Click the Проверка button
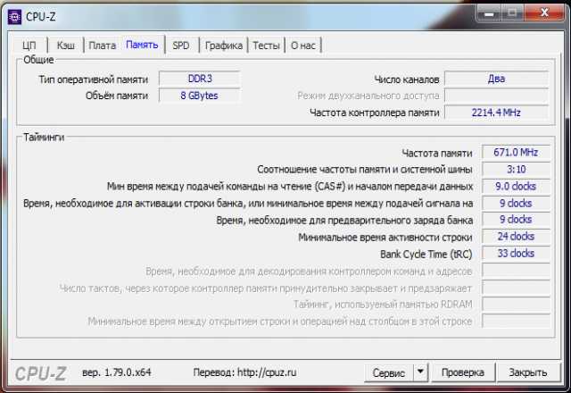Viewport: 571px width, 393px height. coord(463,372)
